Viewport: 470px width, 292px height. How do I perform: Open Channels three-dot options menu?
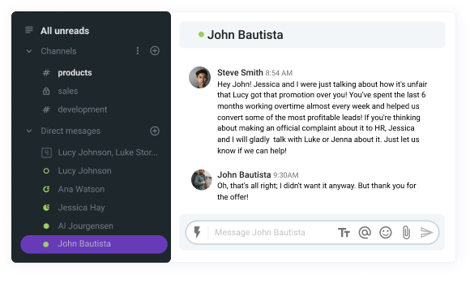(x=138, y=51)
